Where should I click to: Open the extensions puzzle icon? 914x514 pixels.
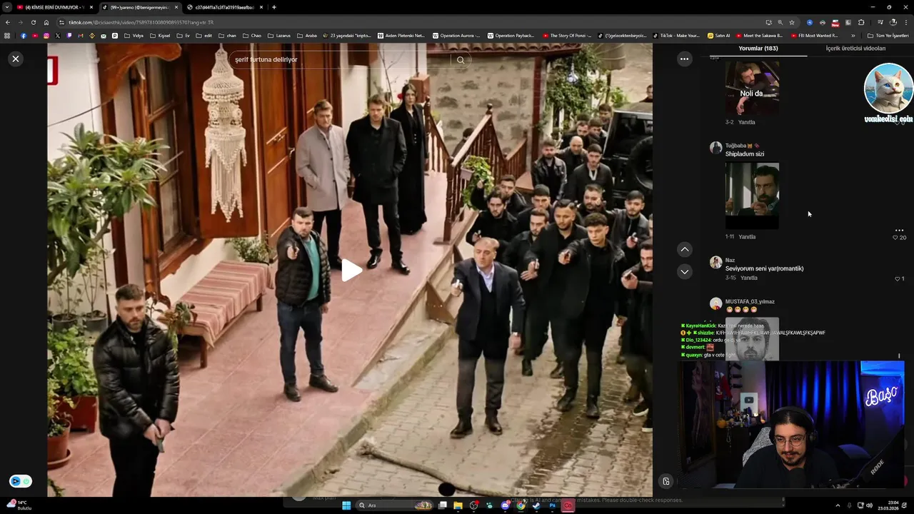(x=861, y=22)
